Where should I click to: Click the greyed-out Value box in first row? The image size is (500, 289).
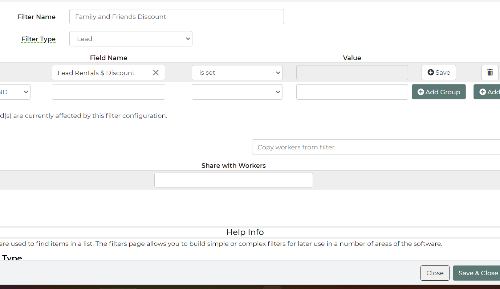pos(352,73)
